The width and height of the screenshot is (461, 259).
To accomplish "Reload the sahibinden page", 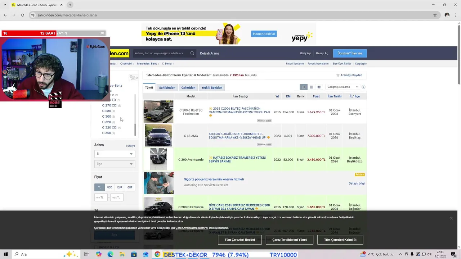I will [22, 15].
